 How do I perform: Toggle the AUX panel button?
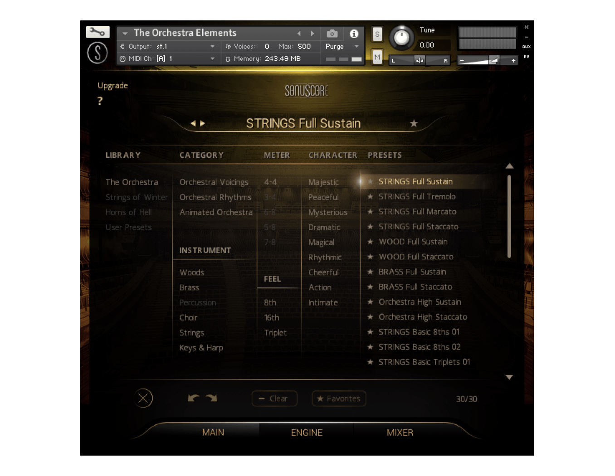click(526, 47)
